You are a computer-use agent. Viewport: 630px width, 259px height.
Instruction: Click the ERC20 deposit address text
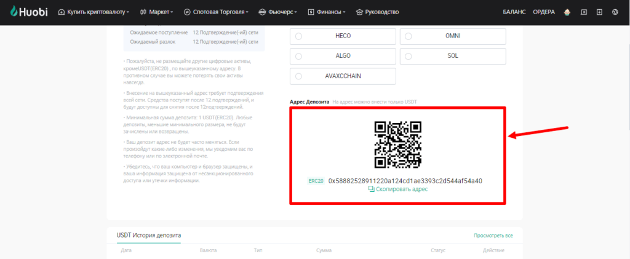coord(405,181)
